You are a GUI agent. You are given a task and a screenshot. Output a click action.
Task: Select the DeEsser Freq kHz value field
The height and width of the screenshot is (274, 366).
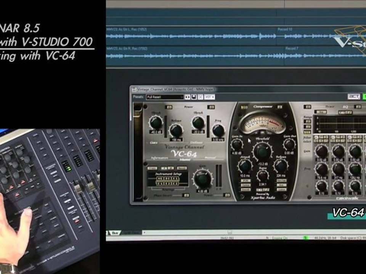[x=218, y=140]
